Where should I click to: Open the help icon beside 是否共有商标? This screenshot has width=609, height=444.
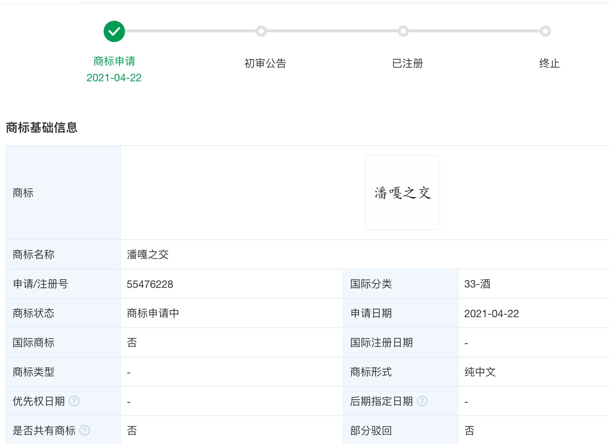pos(84,430)
